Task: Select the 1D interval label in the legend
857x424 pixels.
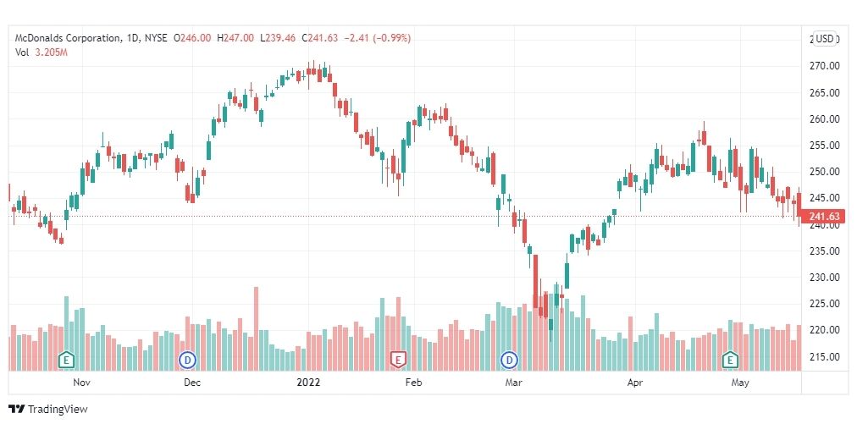Action: (x=132, y=38)
